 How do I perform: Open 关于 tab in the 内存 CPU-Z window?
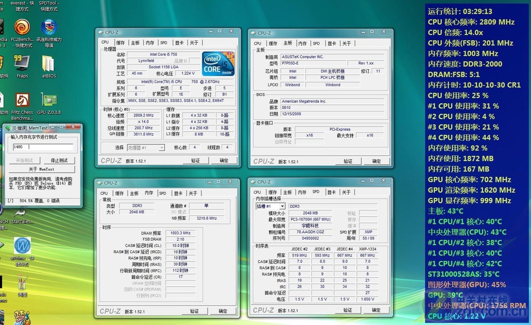pyautogui.click(x=193, y=193)
